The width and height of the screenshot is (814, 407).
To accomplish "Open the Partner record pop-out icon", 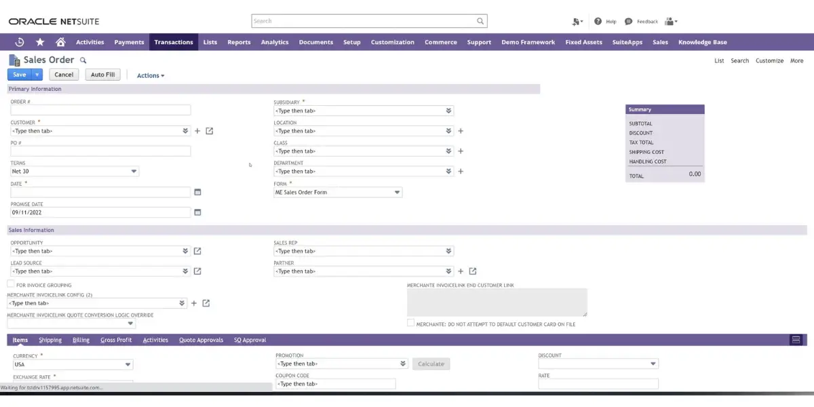I will click(x=473, y=271).
